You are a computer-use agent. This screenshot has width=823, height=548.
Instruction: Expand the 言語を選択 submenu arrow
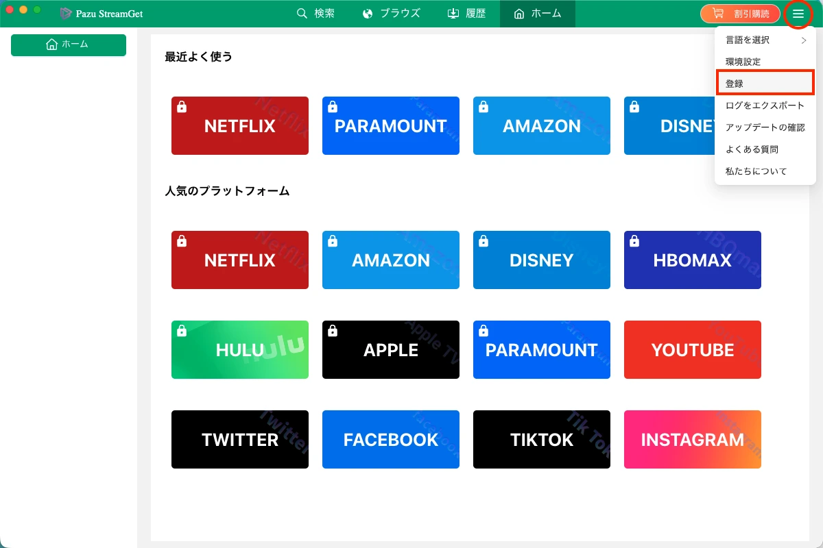click(804, 40)
